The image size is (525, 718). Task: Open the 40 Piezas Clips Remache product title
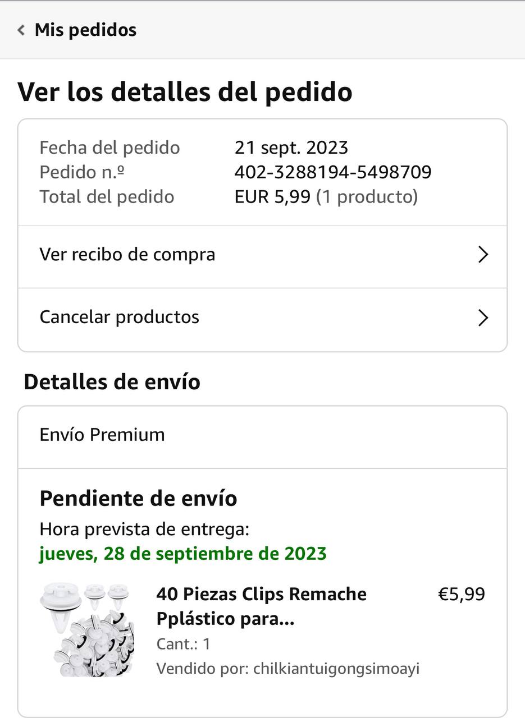(261, 606)
